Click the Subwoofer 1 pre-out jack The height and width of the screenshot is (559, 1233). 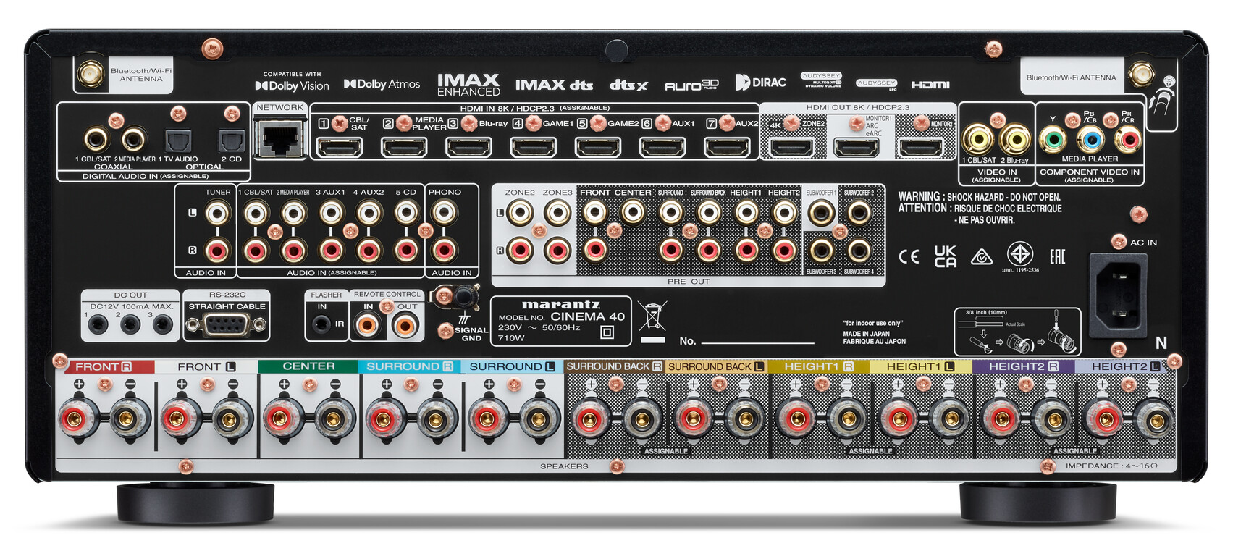(820, 213)
